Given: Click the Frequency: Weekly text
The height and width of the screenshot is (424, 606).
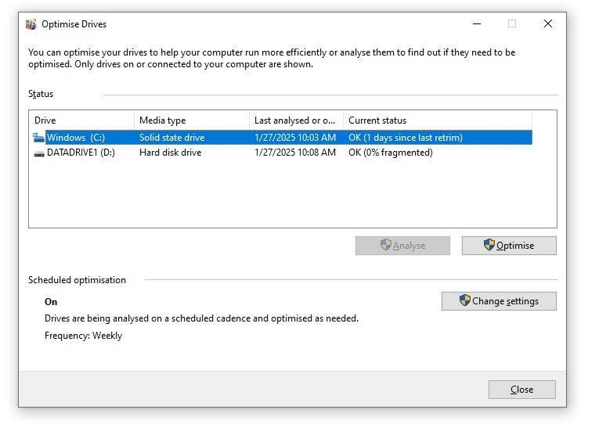Looking at the screenshot, I should (x=84, y=336).
